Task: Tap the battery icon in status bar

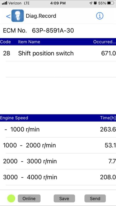Action: [x=110, y=3]
